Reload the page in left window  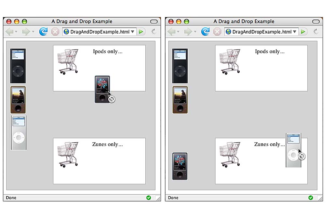(43, 32)
